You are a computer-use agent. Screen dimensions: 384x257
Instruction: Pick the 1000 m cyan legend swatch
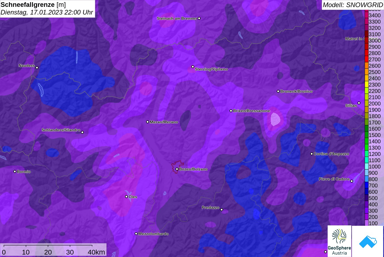(366, 166)
